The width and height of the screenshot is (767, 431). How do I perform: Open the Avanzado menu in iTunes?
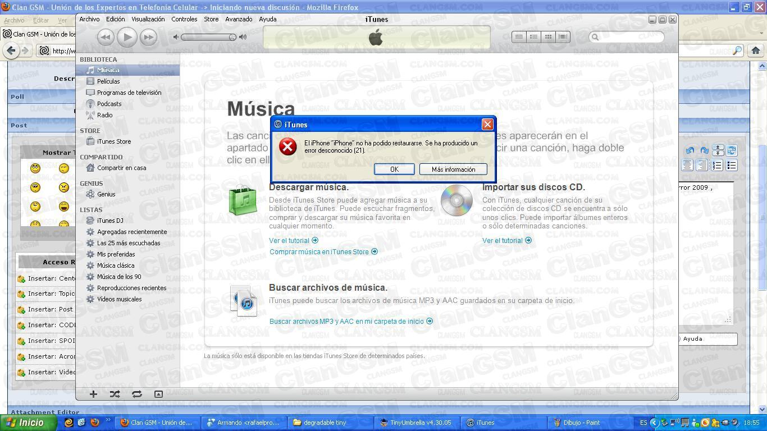click(x=239, y=19)
